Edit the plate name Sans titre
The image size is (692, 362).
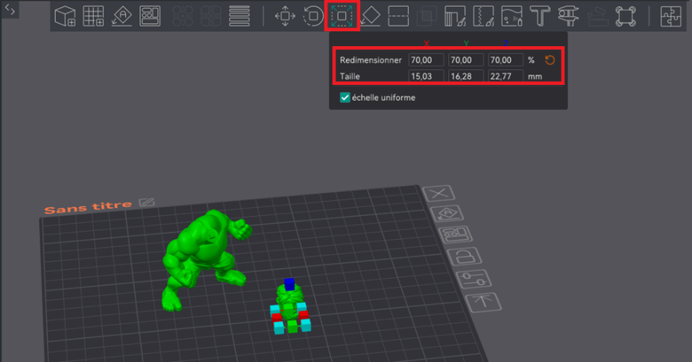click(x=146, y=203)
